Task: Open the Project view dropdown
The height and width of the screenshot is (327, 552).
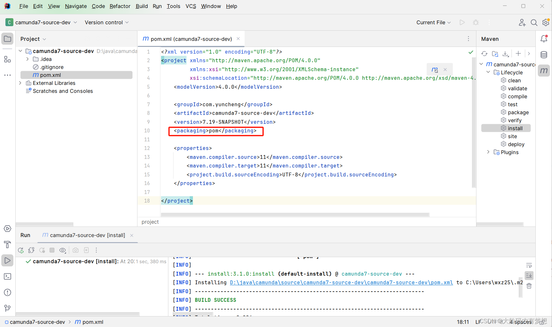Action: point(33,39)
